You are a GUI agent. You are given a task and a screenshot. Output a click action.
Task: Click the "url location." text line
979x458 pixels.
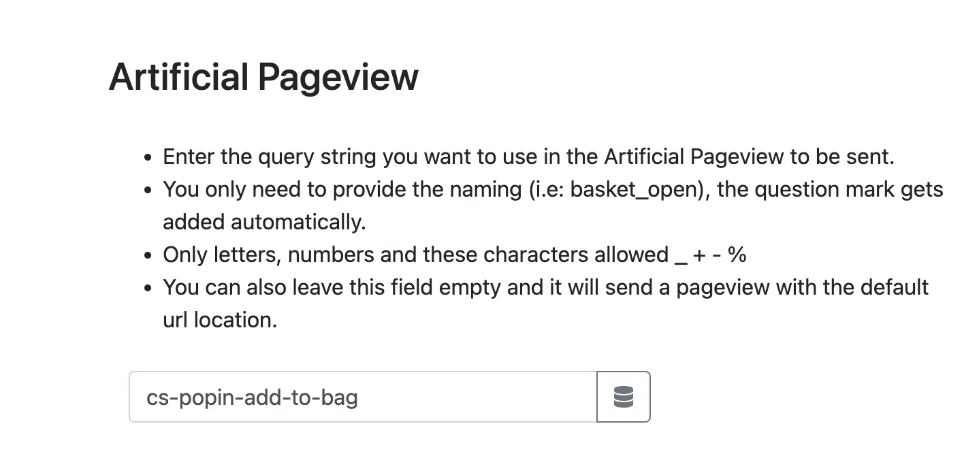(x=220, y=320)
